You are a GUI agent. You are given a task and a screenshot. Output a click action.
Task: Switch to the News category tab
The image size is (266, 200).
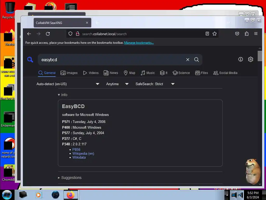(111, 73)
